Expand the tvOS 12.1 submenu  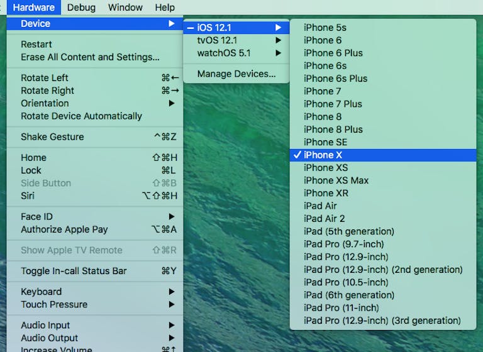click(x=236, y=40)
